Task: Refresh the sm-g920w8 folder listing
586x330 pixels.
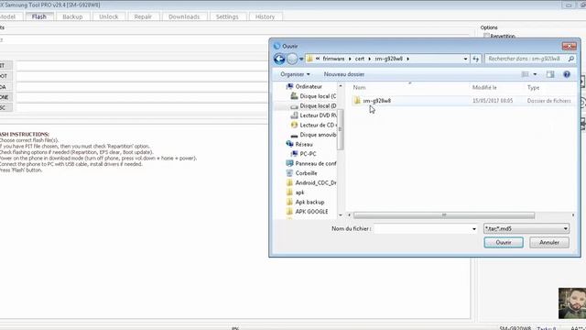Action: pyautogui.click(x=476, y=59)
